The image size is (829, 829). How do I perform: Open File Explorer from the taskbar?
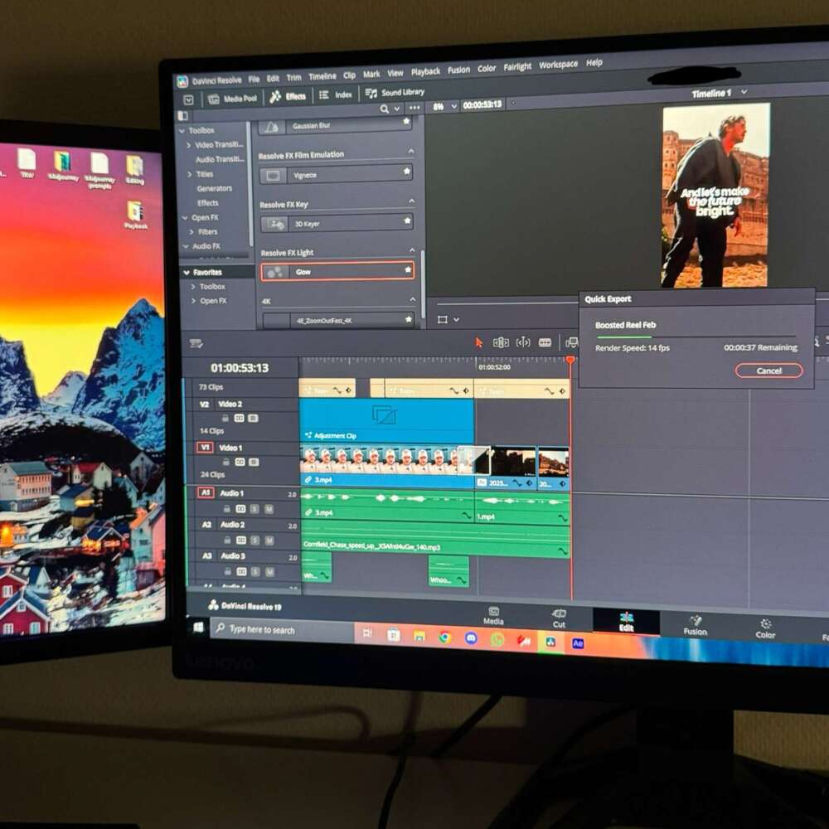(419, 636)
